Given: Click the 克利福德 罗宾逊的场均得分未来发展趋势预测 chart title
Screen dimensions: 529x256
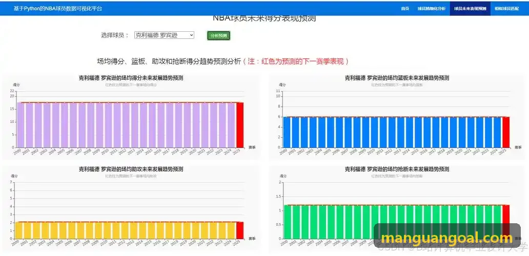Looking at the screenshot, I should 131,78.
